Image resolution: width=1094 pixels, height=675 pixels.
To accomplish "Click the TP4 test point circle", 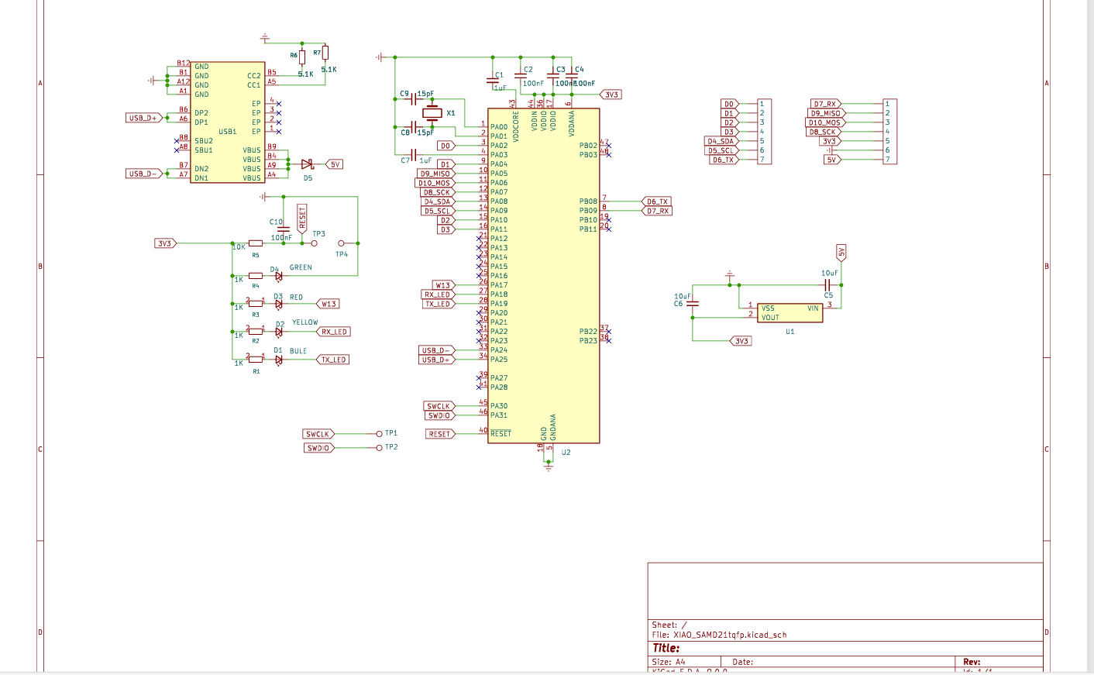I will pos(342,243).
